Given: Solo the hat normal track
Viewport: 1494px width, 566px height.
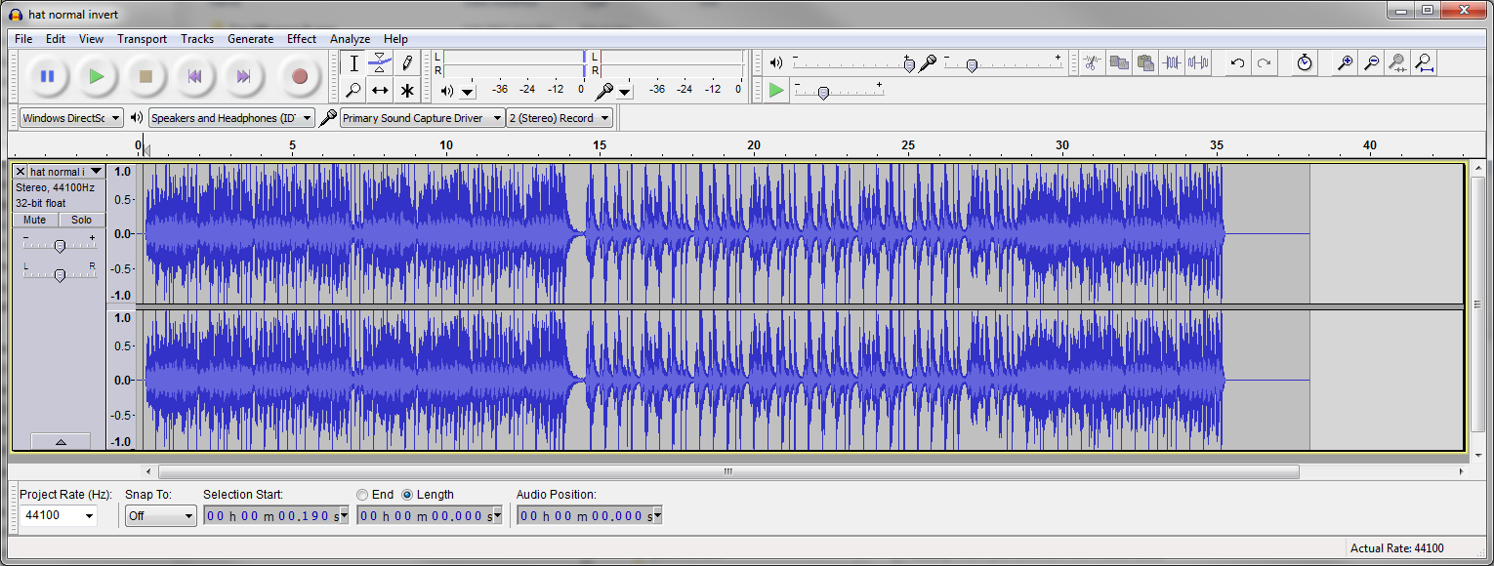Looking at the screenshot, I should 81,220.
